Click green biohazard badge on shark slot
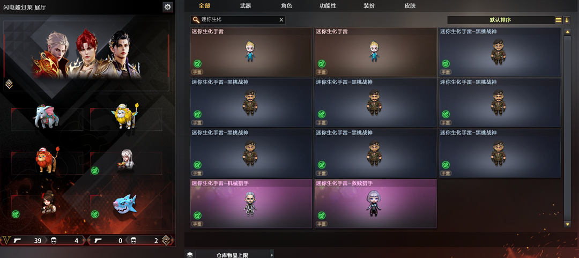This screenshot has width=579, height=258. click(x=95, y=214)
